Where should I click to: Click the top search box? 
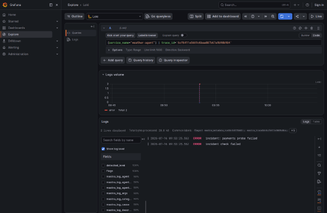254,5
